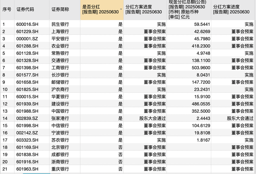256x174 pixels.
Task: Click the 工商银行 name cell
Action: 60,68
